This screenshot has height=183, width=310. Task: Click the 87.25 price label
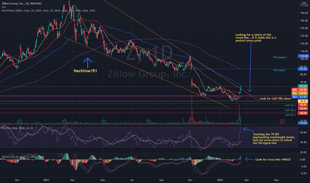pyautogui.click(x=303, y=69)
